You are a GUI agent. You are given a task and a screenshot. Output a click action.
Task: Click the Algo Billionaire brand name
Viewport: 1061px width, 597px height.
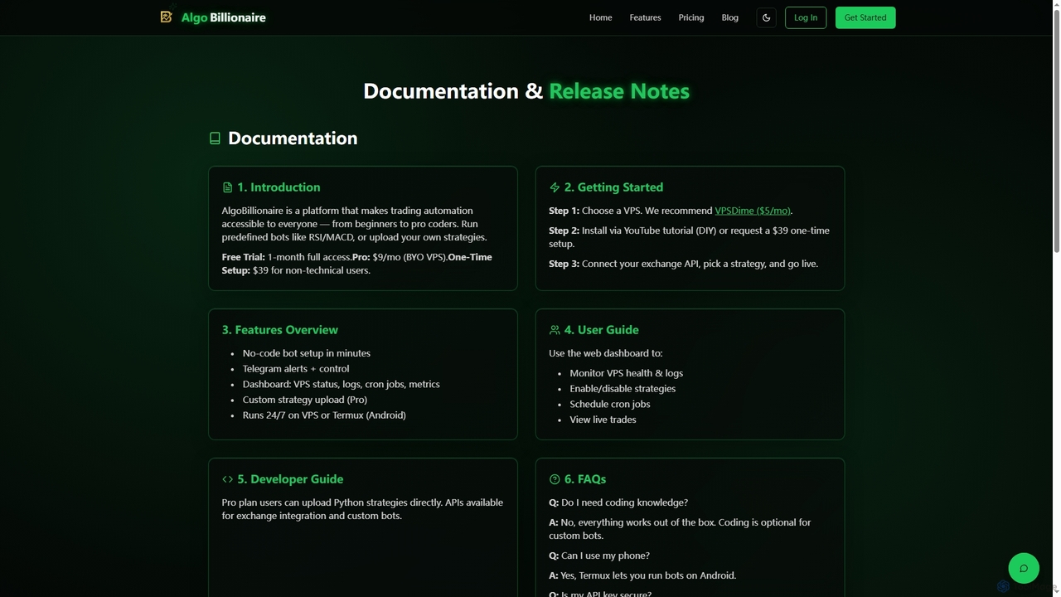[224, 17]
